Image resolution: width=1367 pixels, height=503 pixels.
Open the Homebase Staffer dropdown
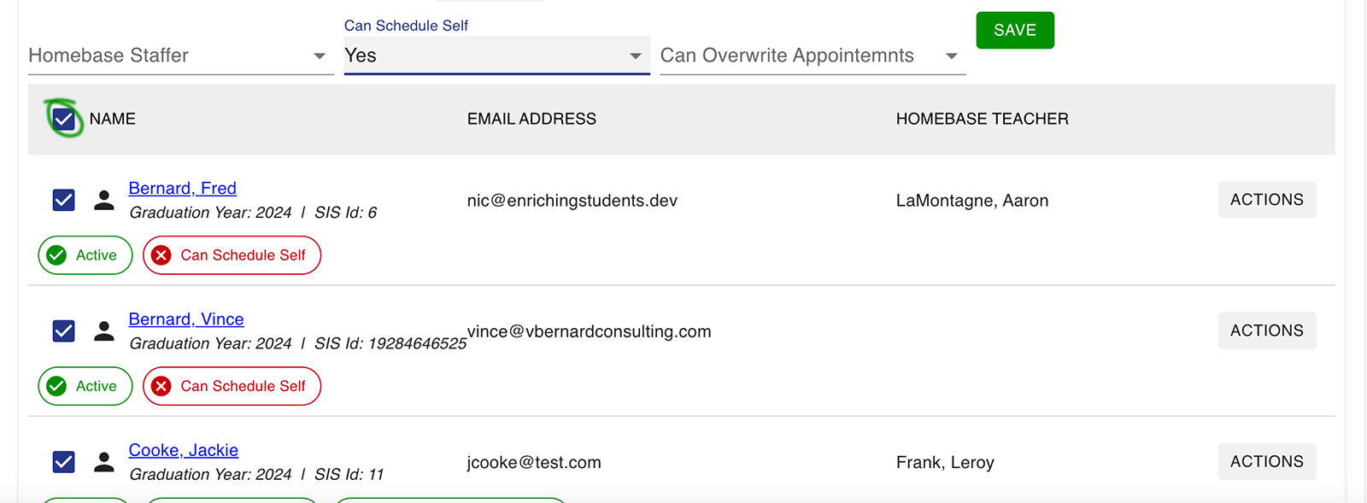(x=180, y=56)
